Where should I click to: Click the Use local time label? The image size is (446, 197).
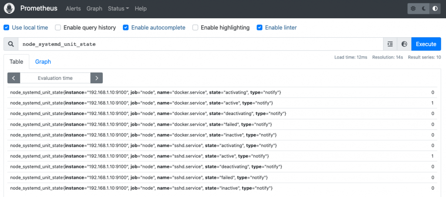(30, 27)
